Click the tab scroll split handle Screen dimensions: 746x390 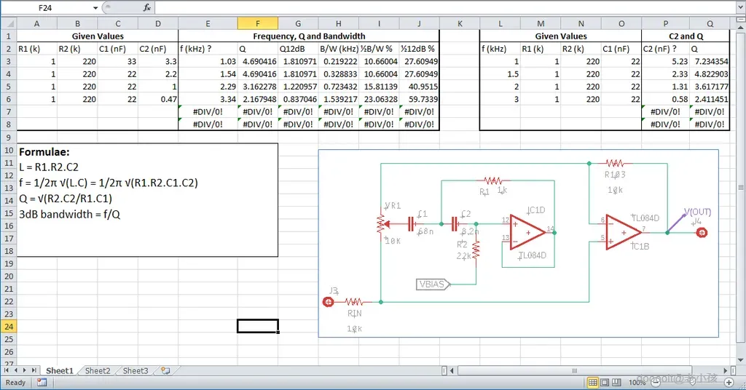(444, 370)
